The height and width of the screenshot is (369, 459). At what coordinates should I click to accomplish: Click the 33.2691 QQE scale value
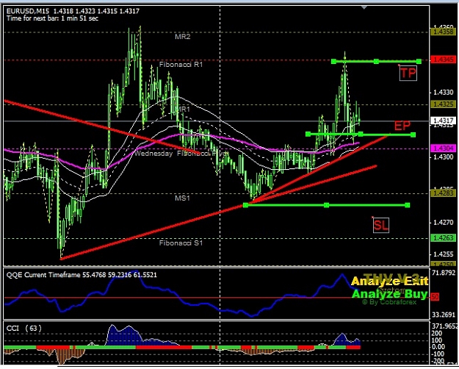[444, 315]
